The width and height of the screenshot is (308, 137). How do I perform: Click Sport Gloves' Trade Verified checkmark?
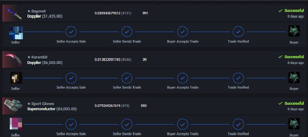(238, 124)
